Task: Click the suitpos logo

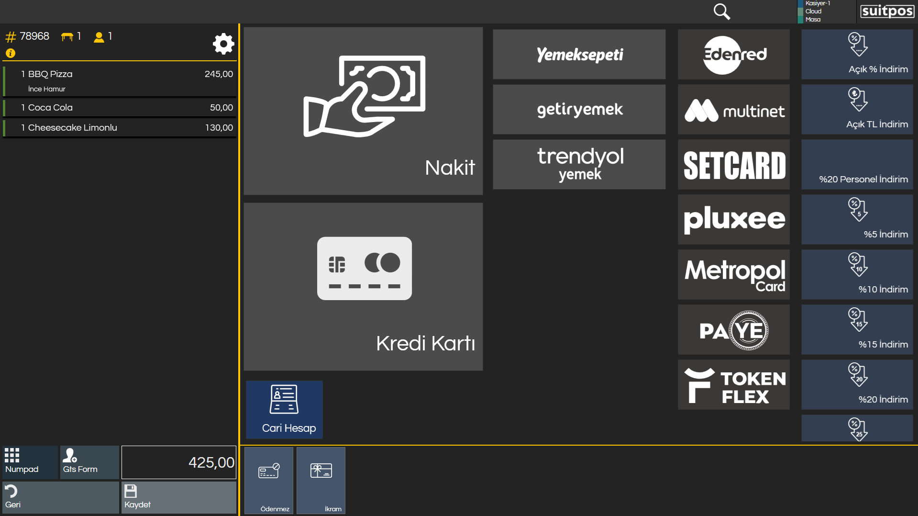Action: [x=887, y=11]
